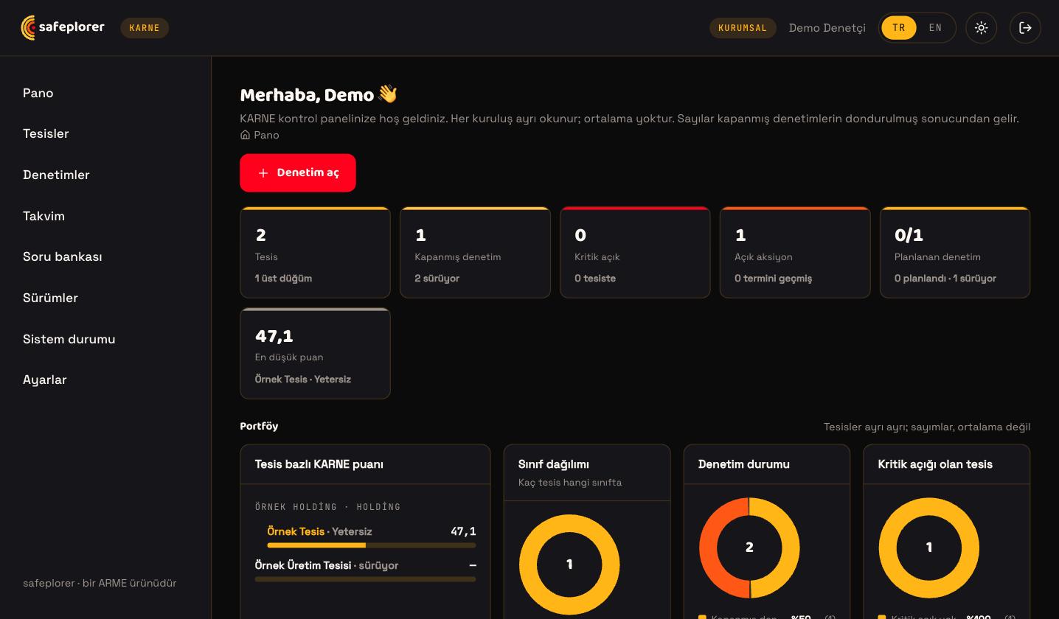The width and height of the screenshot is (1059, 619).
Task: Click the Örnek Üretim Tesisi row
Action: tap(365, 571)
